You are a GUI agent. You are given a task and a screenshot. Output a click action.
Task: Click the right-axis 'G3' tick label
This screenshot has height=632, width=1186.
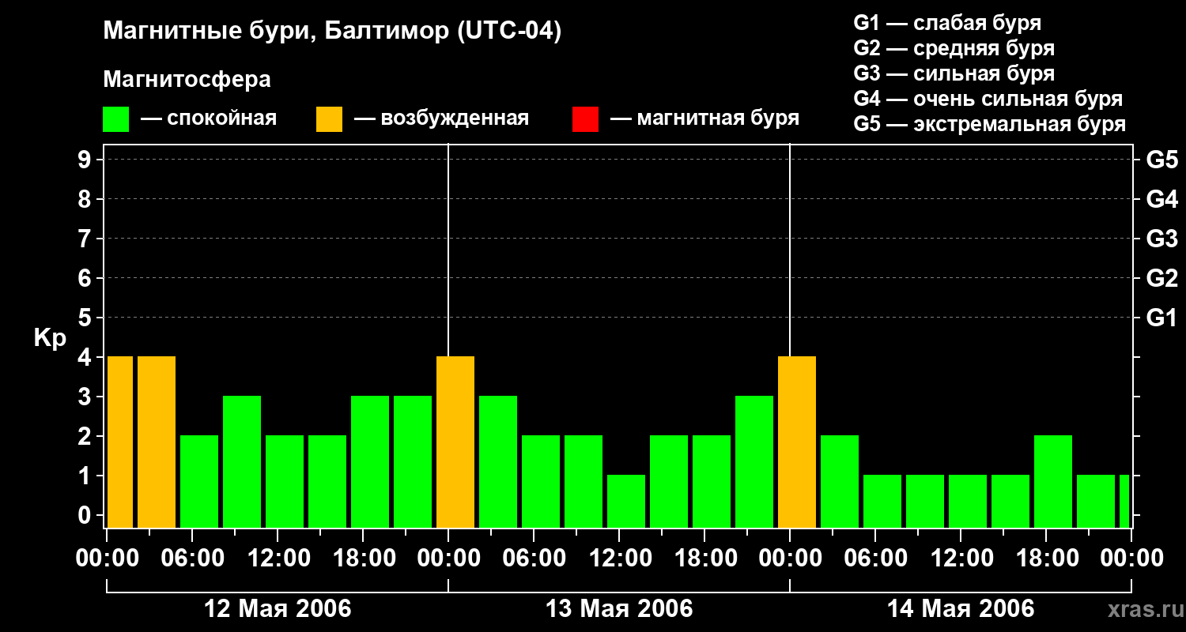(1161, 239)
